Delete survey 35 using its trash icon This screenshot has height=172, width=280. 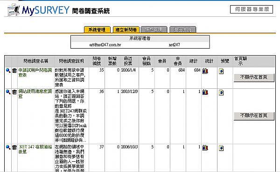pyautogui.click(x=14, y=71)
